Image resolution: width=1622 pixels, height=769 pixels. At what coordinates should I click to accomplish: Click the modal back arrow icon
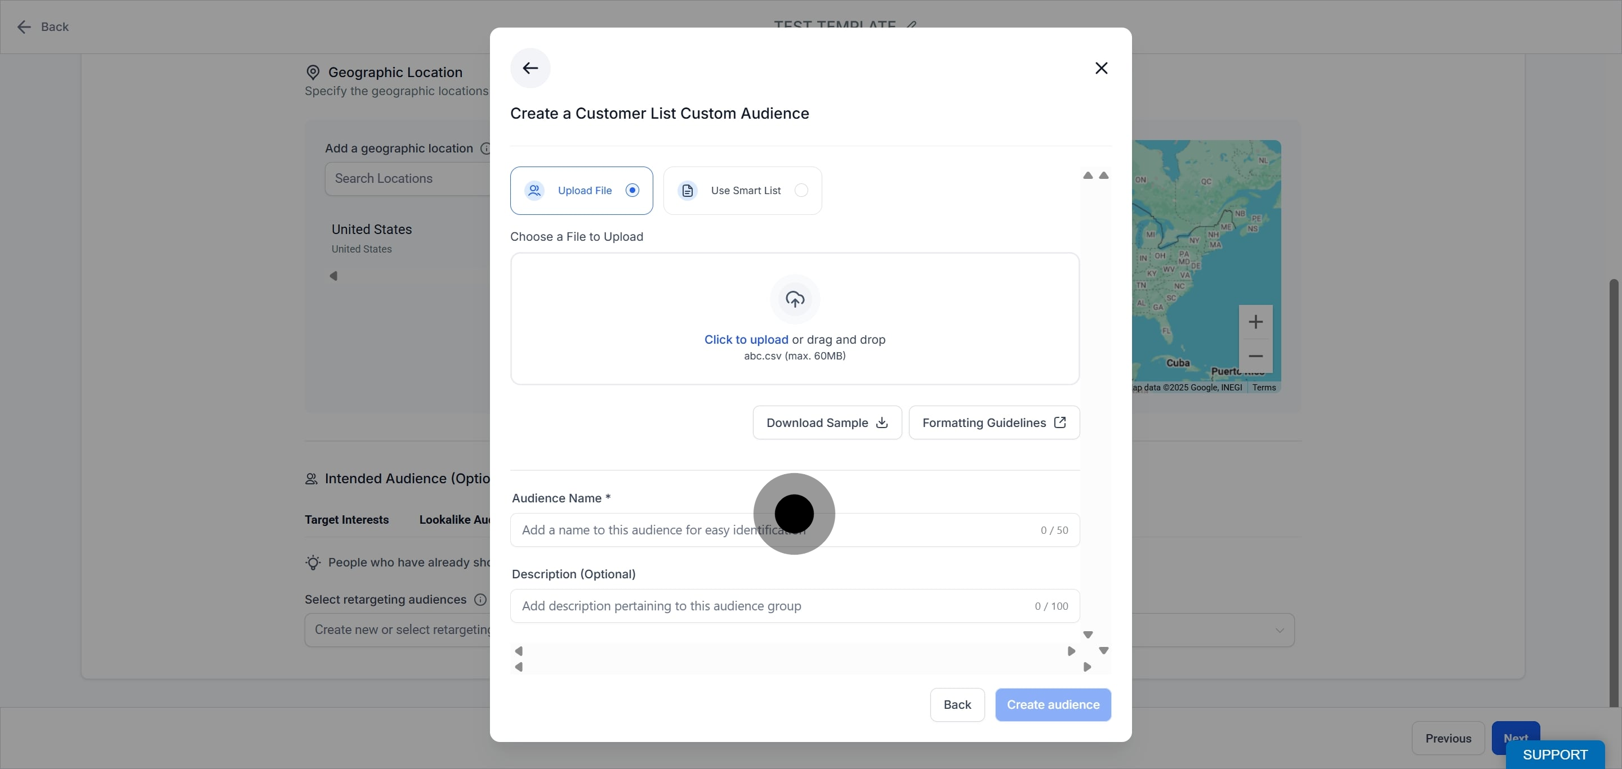coord(530,68)
